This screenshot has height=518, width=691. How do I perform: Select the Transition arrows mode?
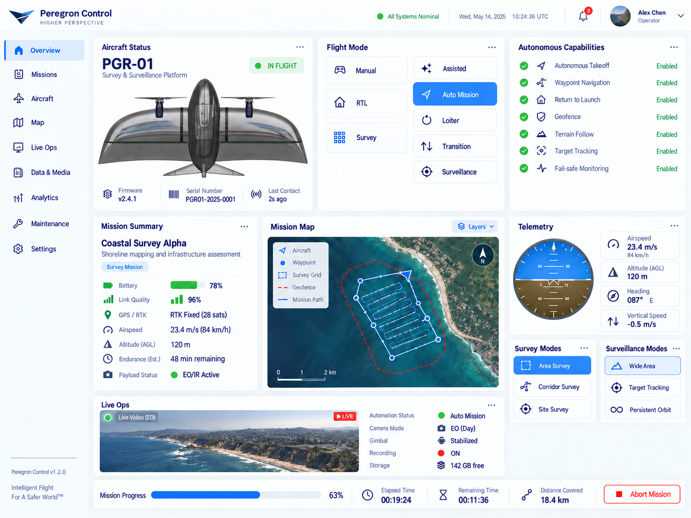coord(427,146)
